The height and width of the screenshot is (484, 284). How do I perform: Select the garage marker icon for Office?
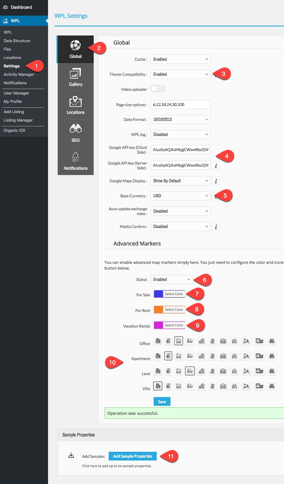coord(223,340)
